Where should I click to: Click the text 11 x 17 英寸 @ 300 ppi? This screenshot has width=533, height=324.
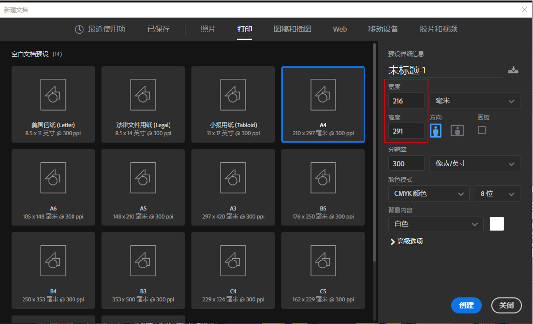(233, 133)
